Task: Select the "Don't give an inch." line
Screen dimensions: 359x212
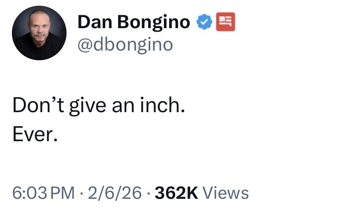Action: [96, 106]
